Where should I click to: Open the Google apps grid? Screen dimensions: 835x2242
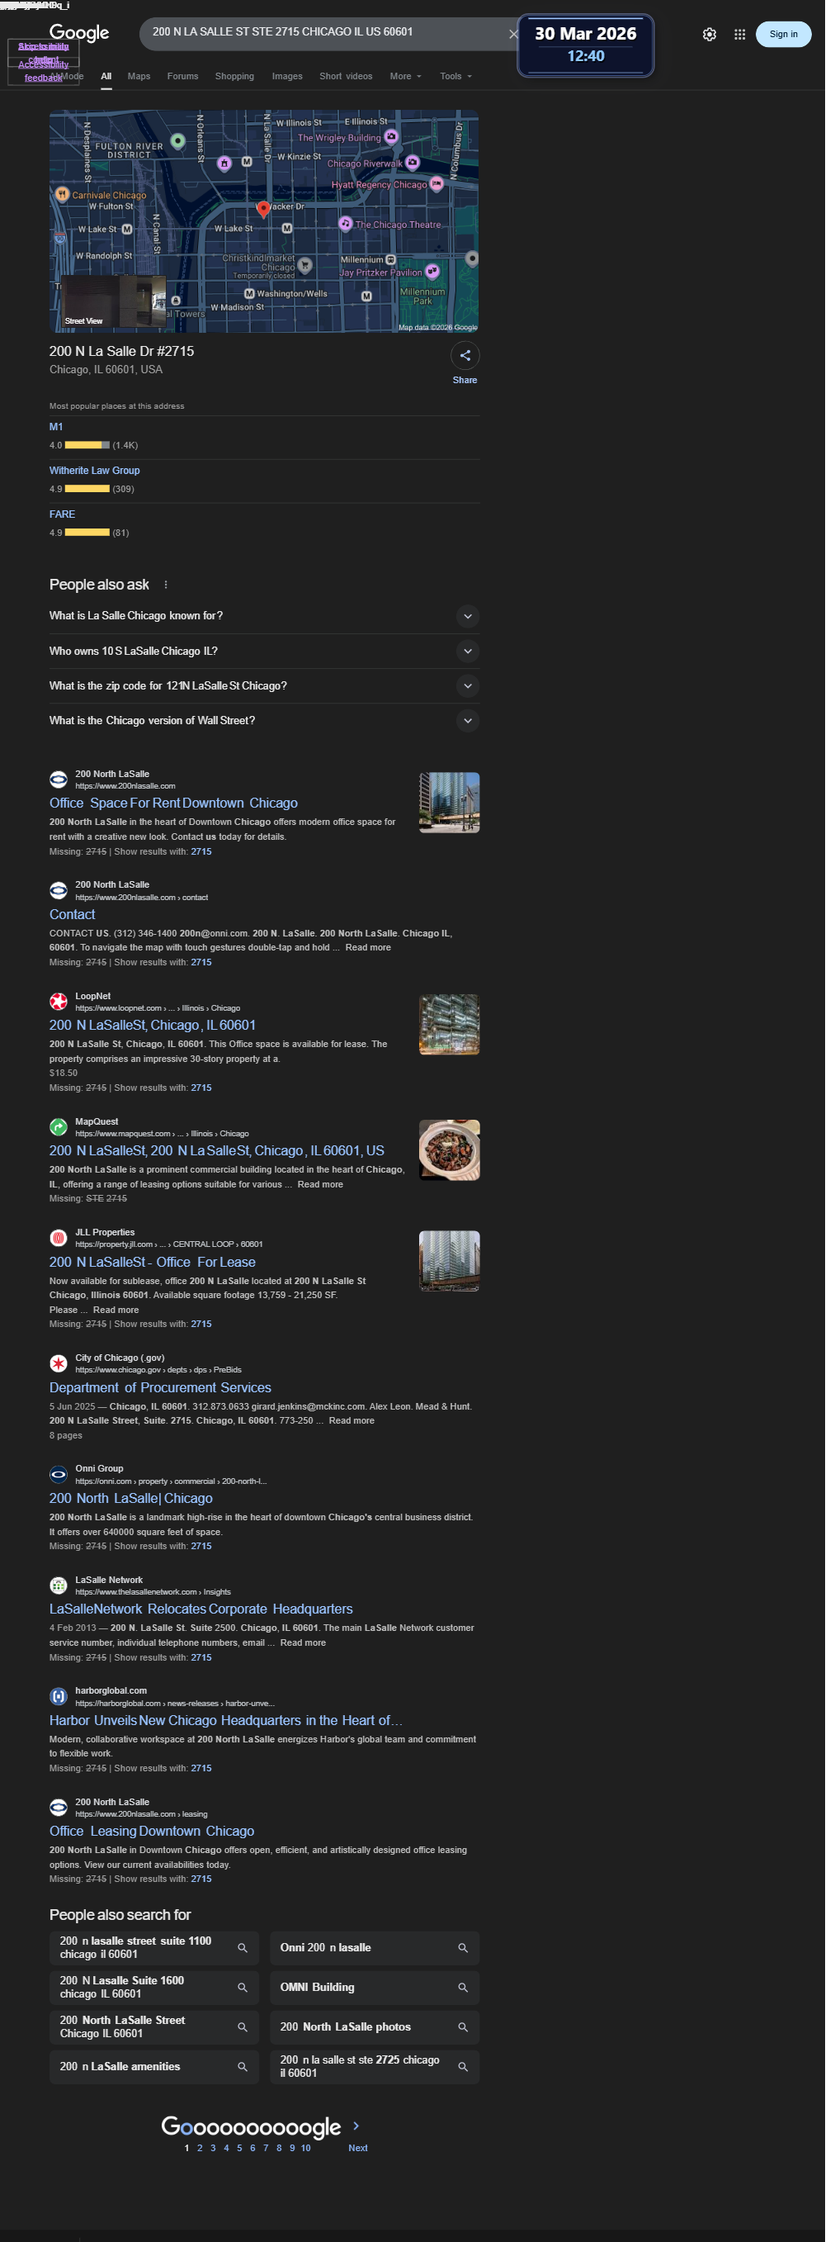(x=739, y=34)
